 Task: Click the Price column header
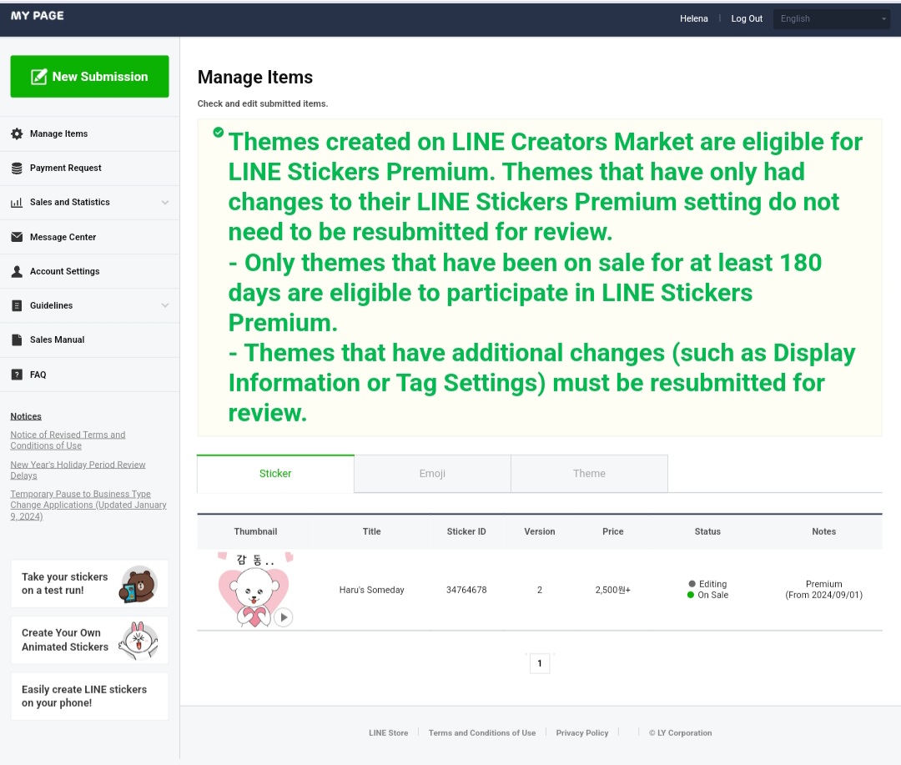pyautogui.click(x=612, y=531)
